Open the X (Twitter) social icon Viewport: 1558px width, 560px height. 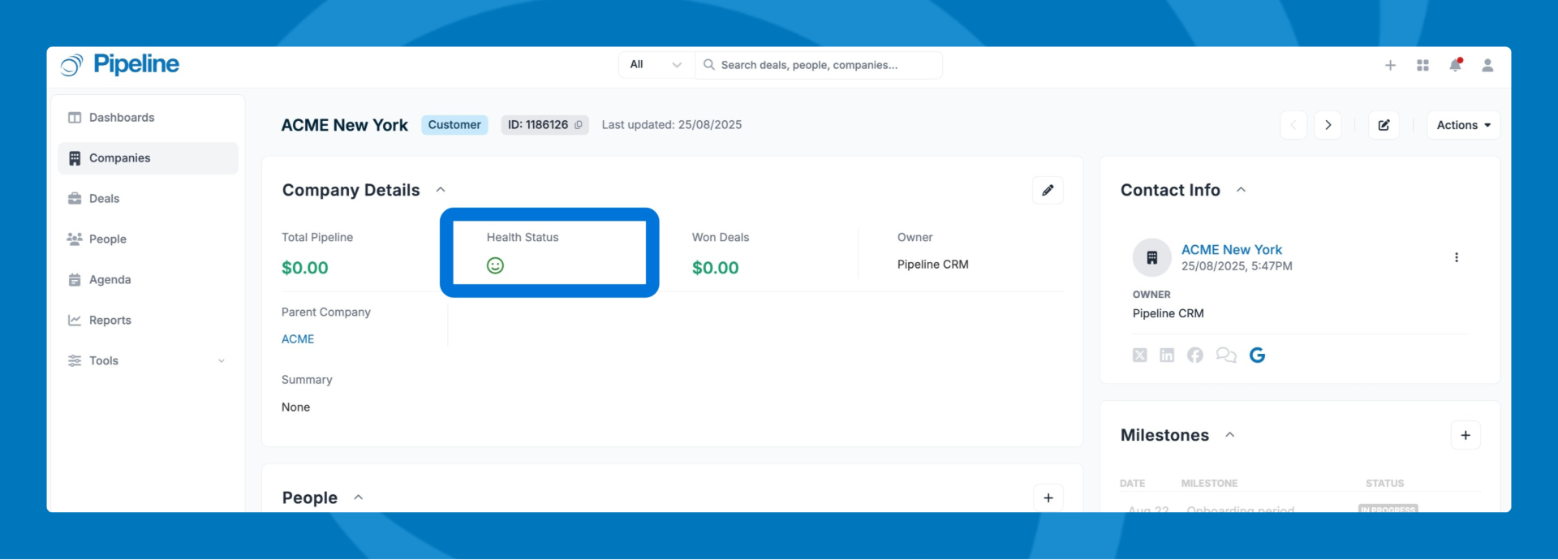(x=1140, y=355)
